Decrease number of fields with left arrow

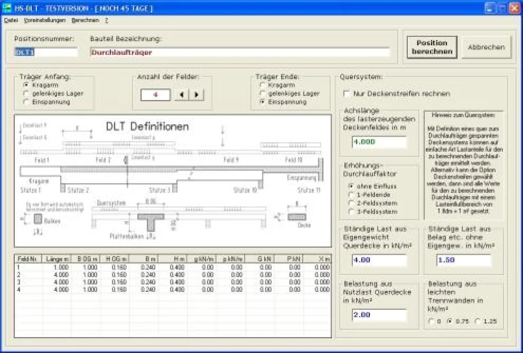click(x=182, y=94)
